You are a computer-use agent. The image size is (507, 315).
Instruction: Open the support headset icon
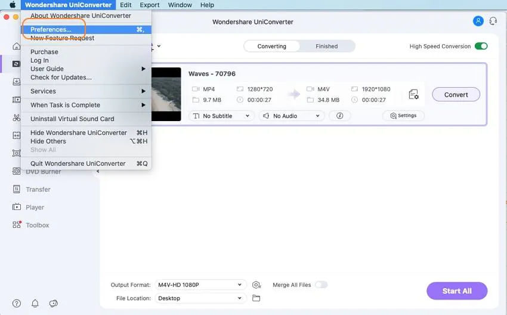click(493, 21)
